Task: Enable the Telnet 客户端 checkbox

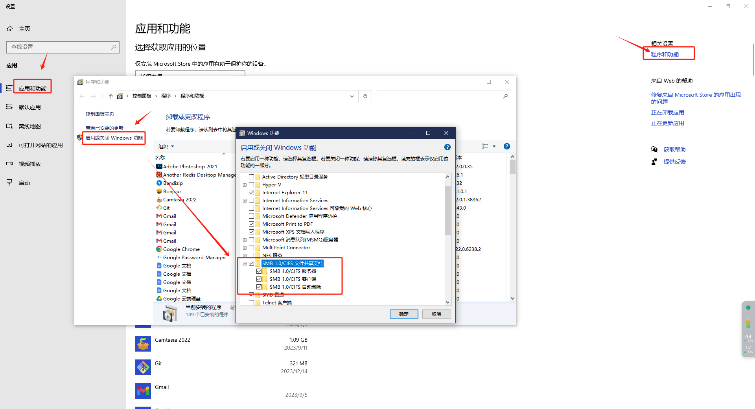Action: 252,303
